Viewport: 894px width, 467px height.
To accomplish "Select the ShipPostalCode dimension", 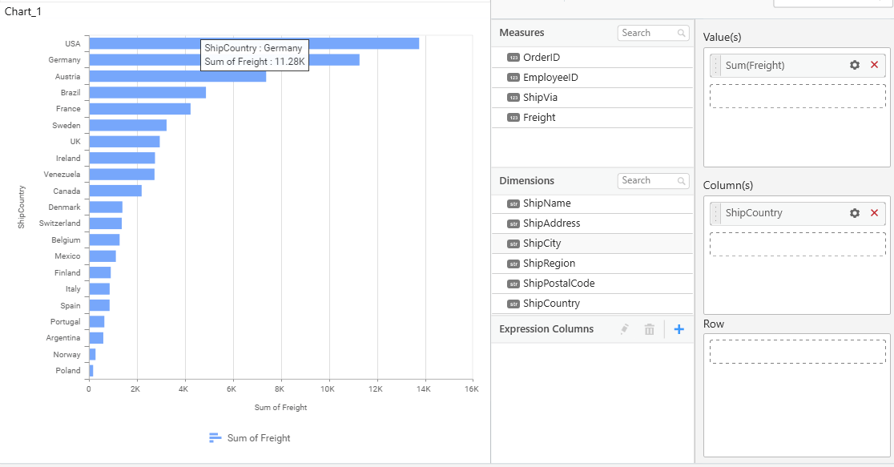I will tap(558, 284).
